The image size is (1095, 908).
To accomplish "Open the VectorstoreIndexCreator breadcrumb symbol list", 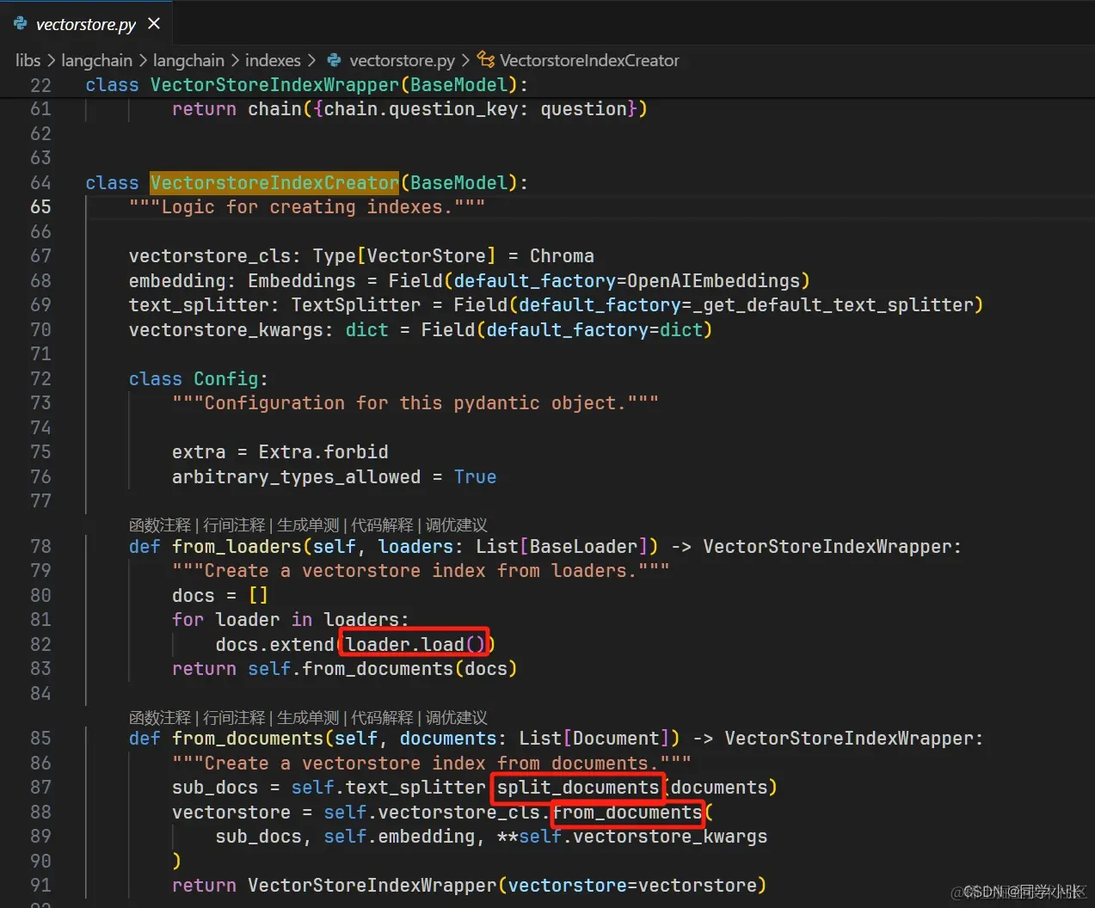I will (x=589, y=60).
